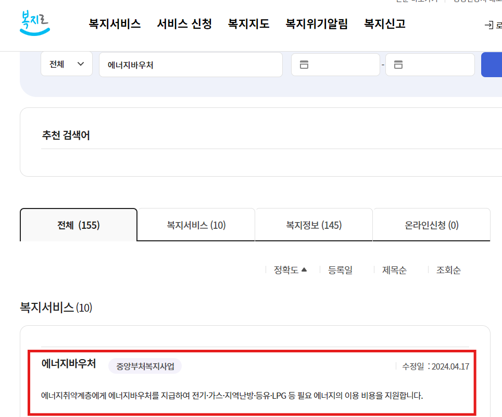
Task: Open the start date calendar icon
Action: pyautogui.click(x=304, y=65)
